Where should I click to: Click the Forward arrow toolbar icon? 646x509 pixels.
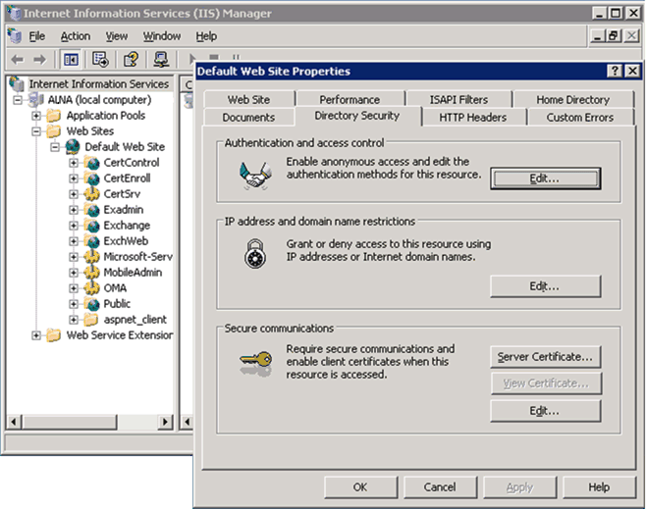pyautogui.click(x=40, y=60)
